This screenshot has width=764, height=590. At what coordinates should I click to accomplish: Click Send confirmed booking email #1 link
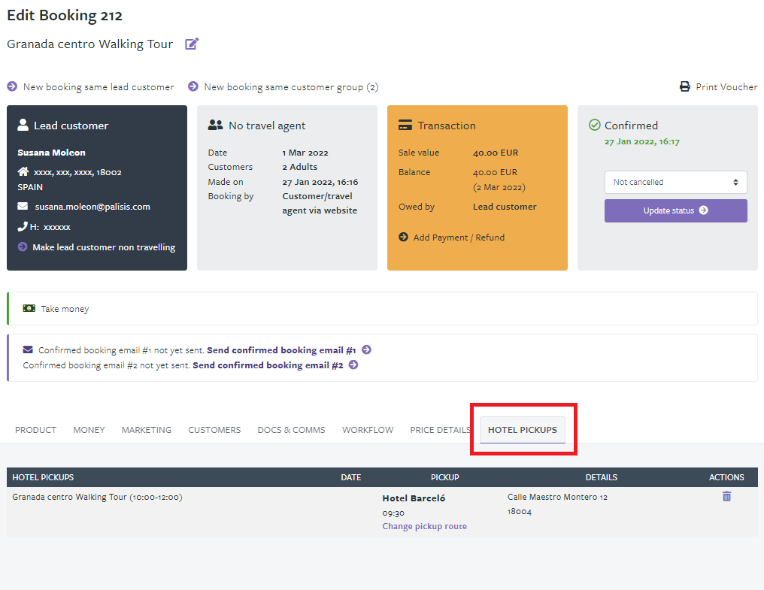(282, 349)
